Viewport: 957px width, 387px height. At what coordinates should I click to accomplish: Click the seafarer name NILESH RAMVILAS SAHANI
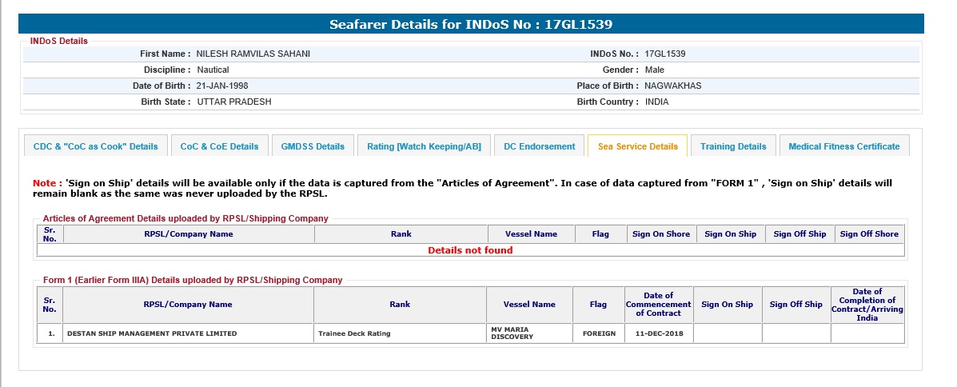[x=253, y=54]
